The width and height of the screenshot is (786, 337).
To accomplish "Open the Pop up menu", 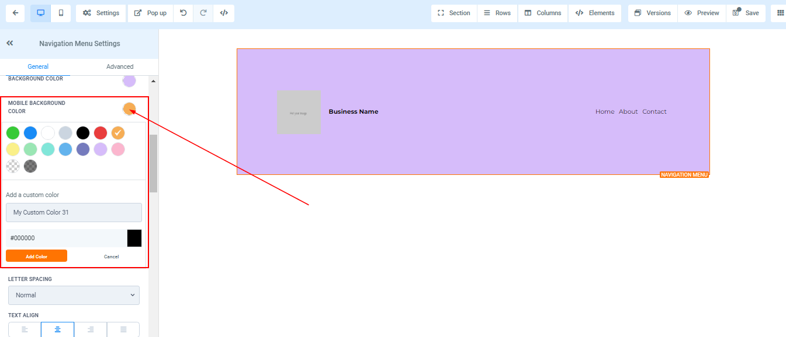I will tap(150, 13).
